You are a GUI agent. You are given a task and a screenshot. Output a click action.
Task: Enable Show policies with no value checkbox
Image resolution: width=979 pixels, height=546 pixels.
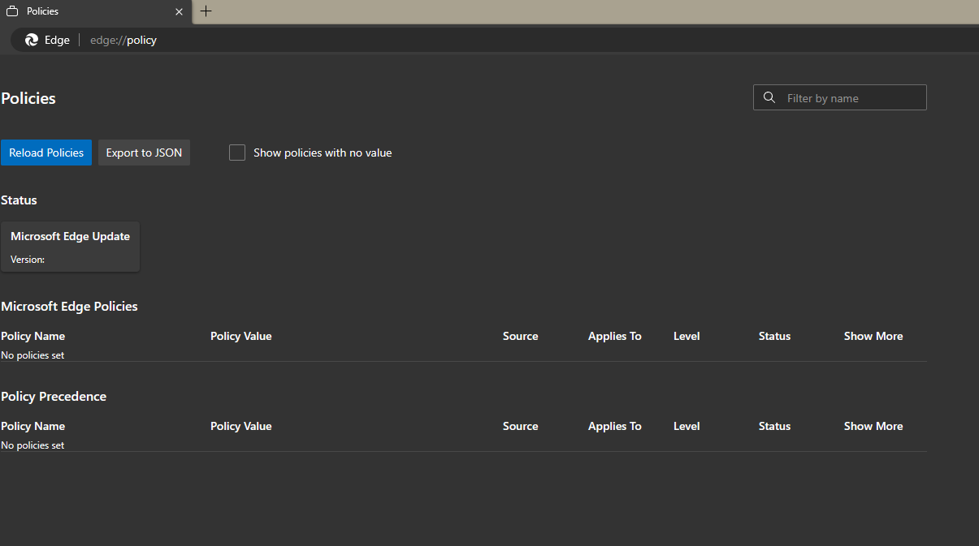coord(237,153)
